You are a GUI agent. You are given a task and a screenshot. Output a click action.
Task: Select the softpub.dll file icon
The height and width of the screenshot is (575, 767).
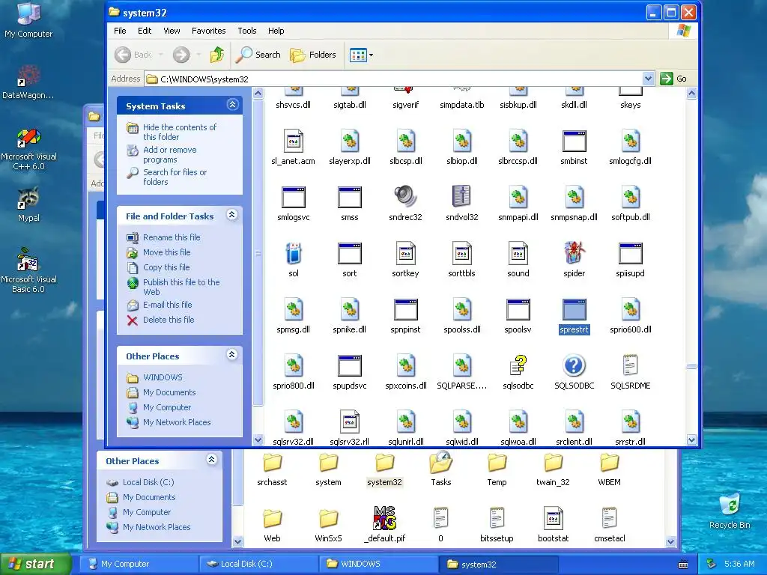tap(631, 197)
